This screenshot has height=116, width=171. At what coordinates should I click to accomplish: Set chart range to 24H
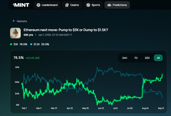tap(125, 58)
